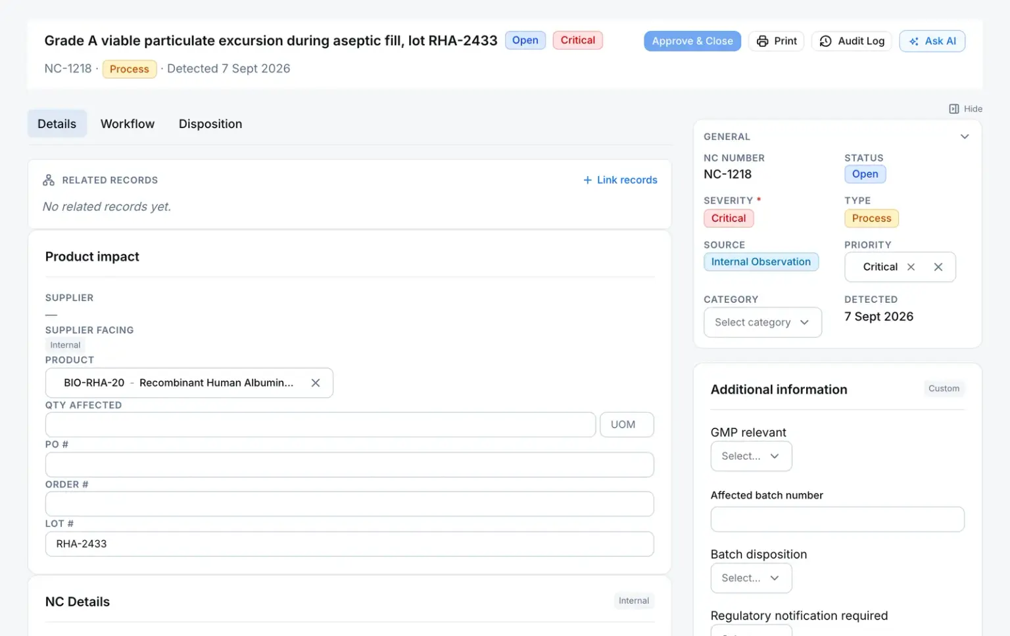Click the Internal tag in NC Details
Screen dimensions: 1010x636
coord(633,601)
